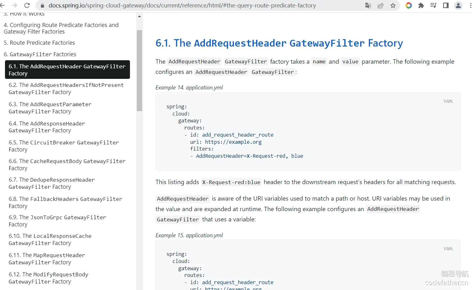The width and height of the screenshot is (472, 290).
Task: Open the Google Translate page icon
Action: [x=368, y=6]
